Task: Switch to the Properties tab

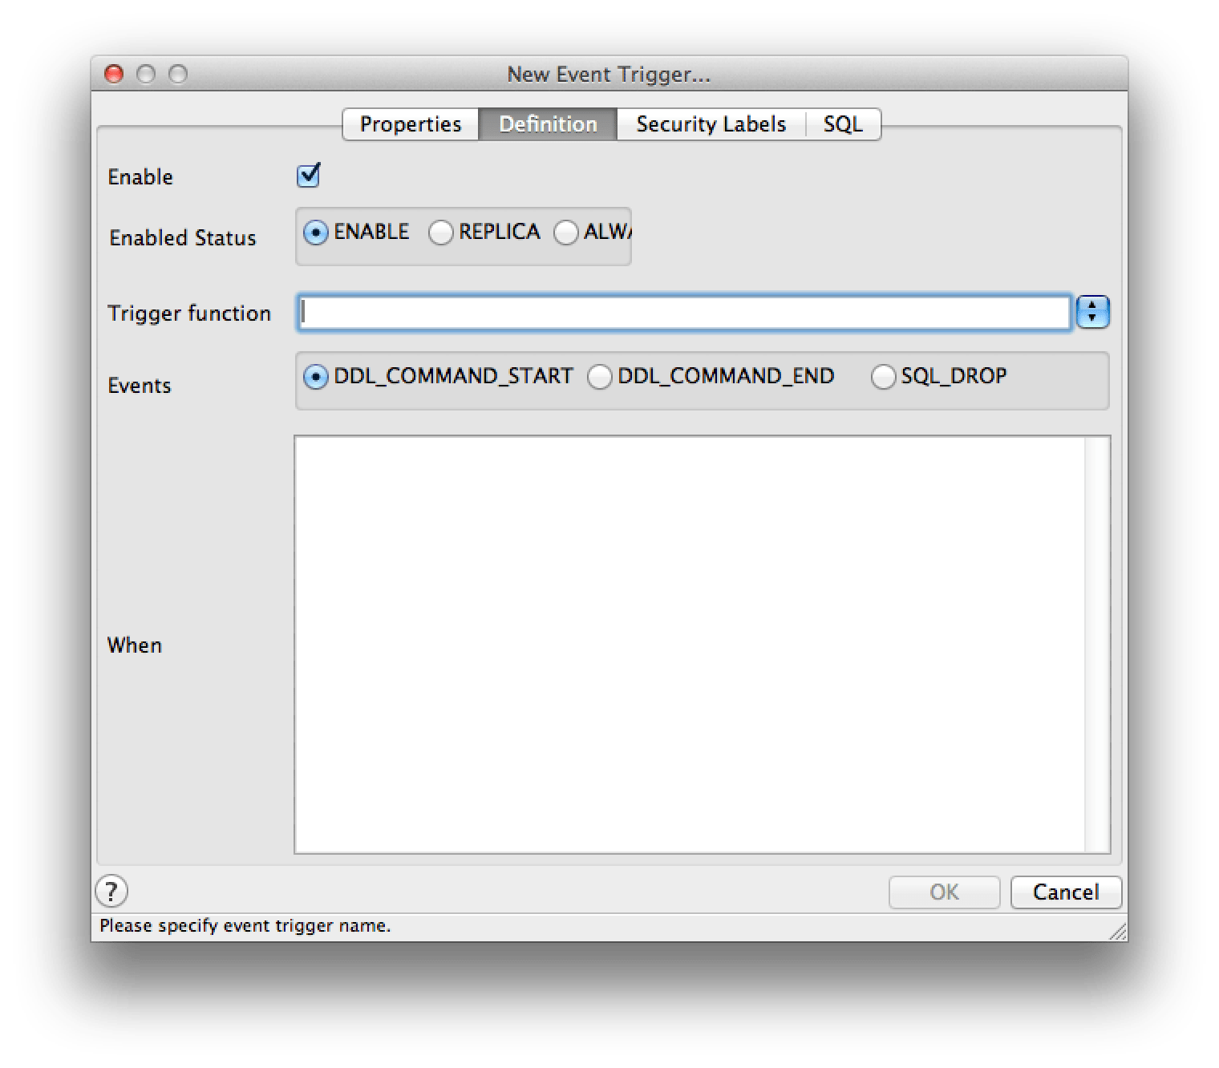Action: click(x=411, y=124)
